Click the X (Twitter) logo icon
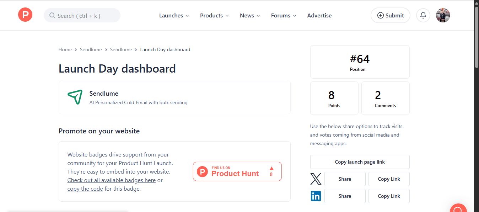This screenshot has width=479, height=212. click(x=316, y=179)
